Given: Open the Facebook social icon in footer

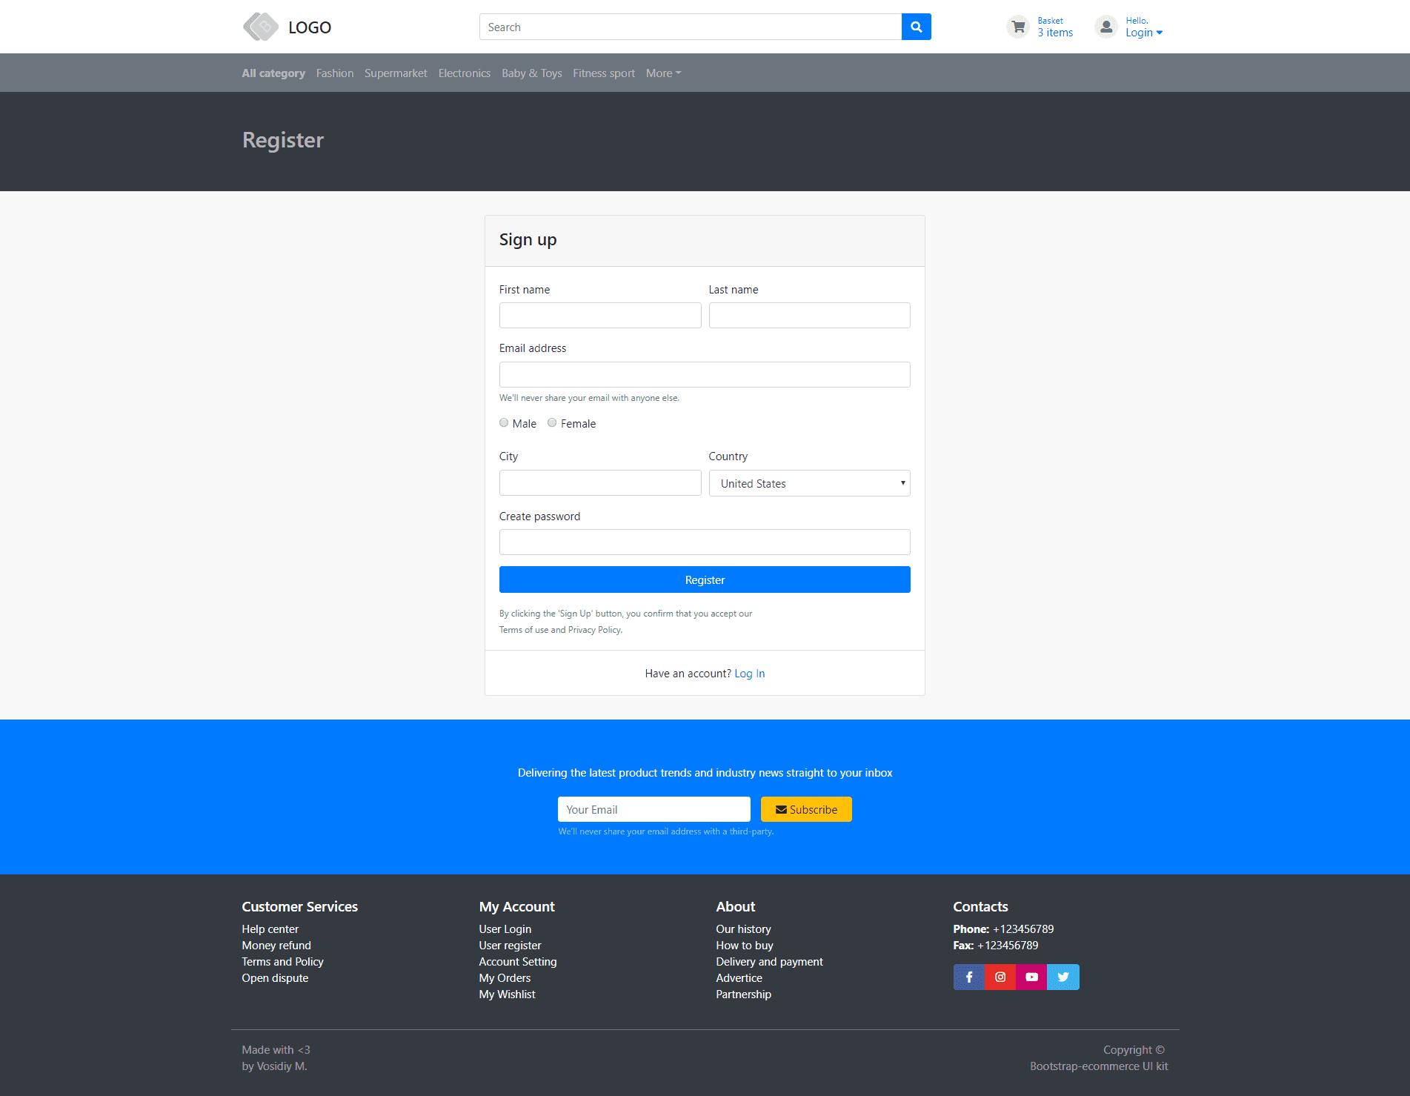Looking at the screenshot, I should click(x=969, y=977).
